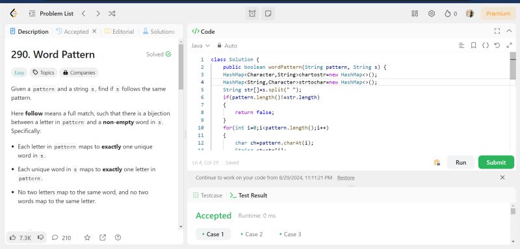Open the Java language dropdown
The image size is (520, 249).
(200, 45)
